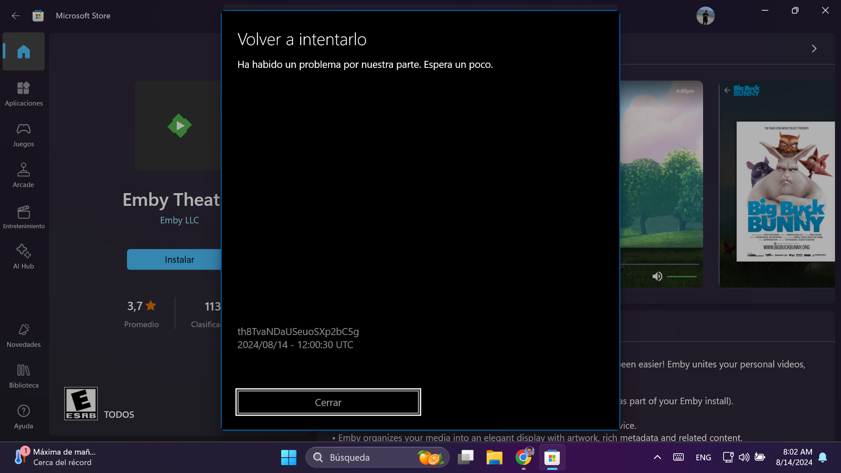Viewport: 841px width, 473px height.
Task: Expand screenshots with right chevron arrow
Action: [x=814, y=49]
